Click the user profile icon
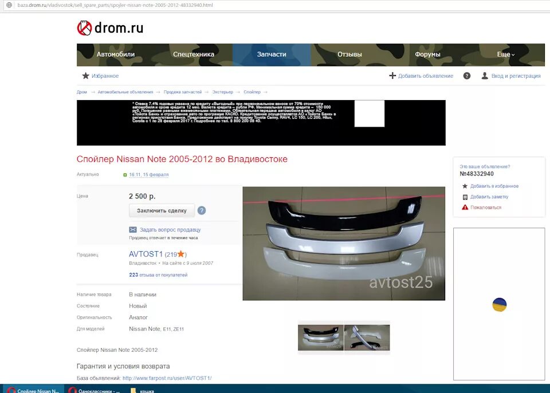The height and width of the screenshot is (393, 550). 485,76
